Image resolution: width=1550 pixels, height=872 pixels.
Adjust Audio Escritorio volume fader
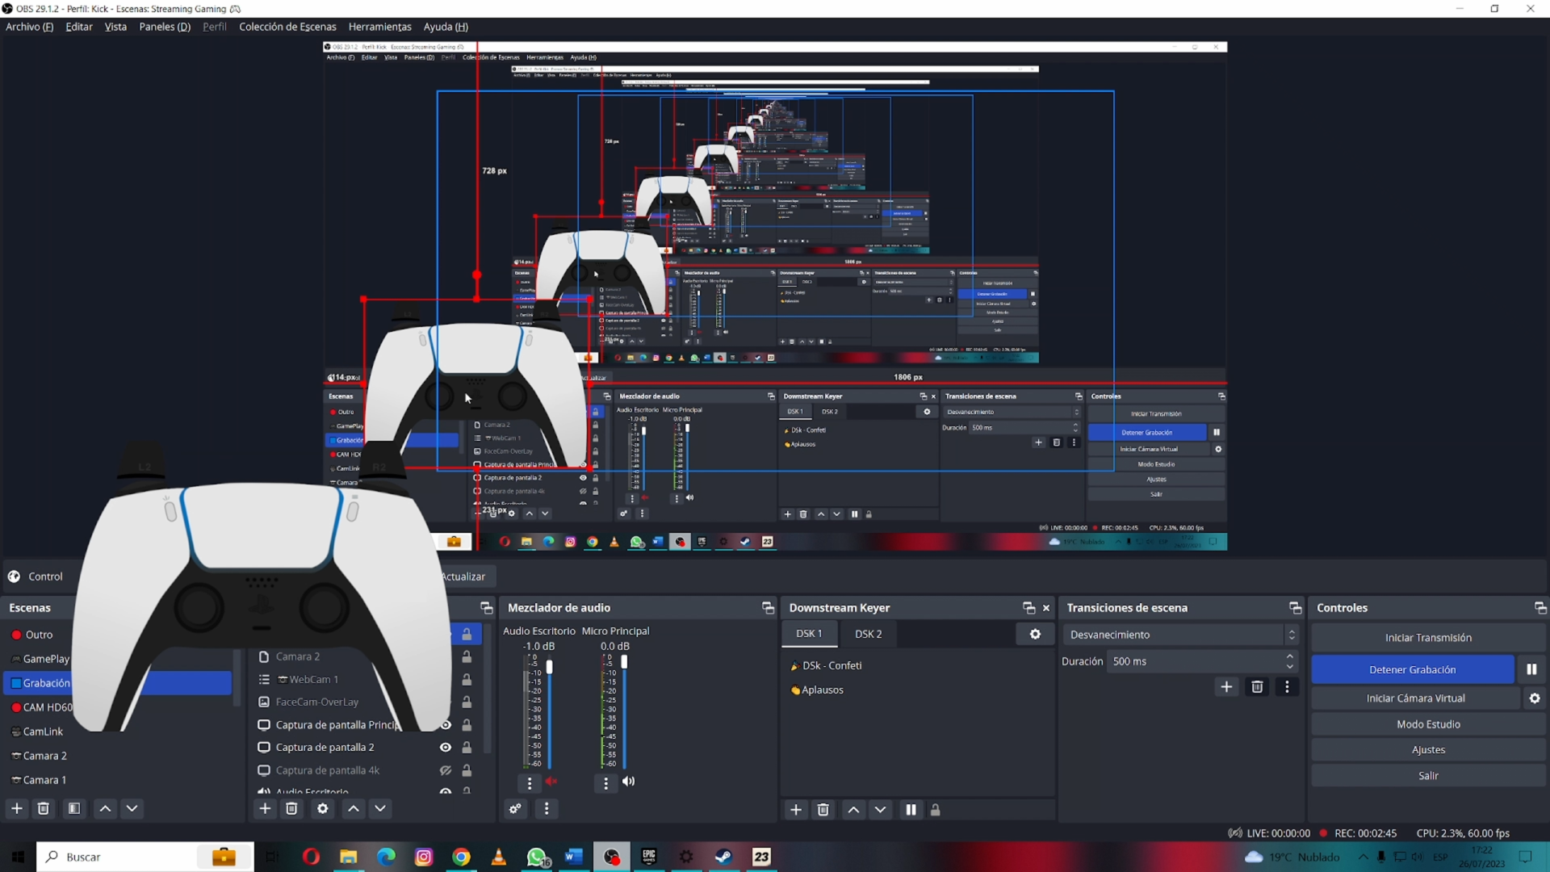pos(550,668)
